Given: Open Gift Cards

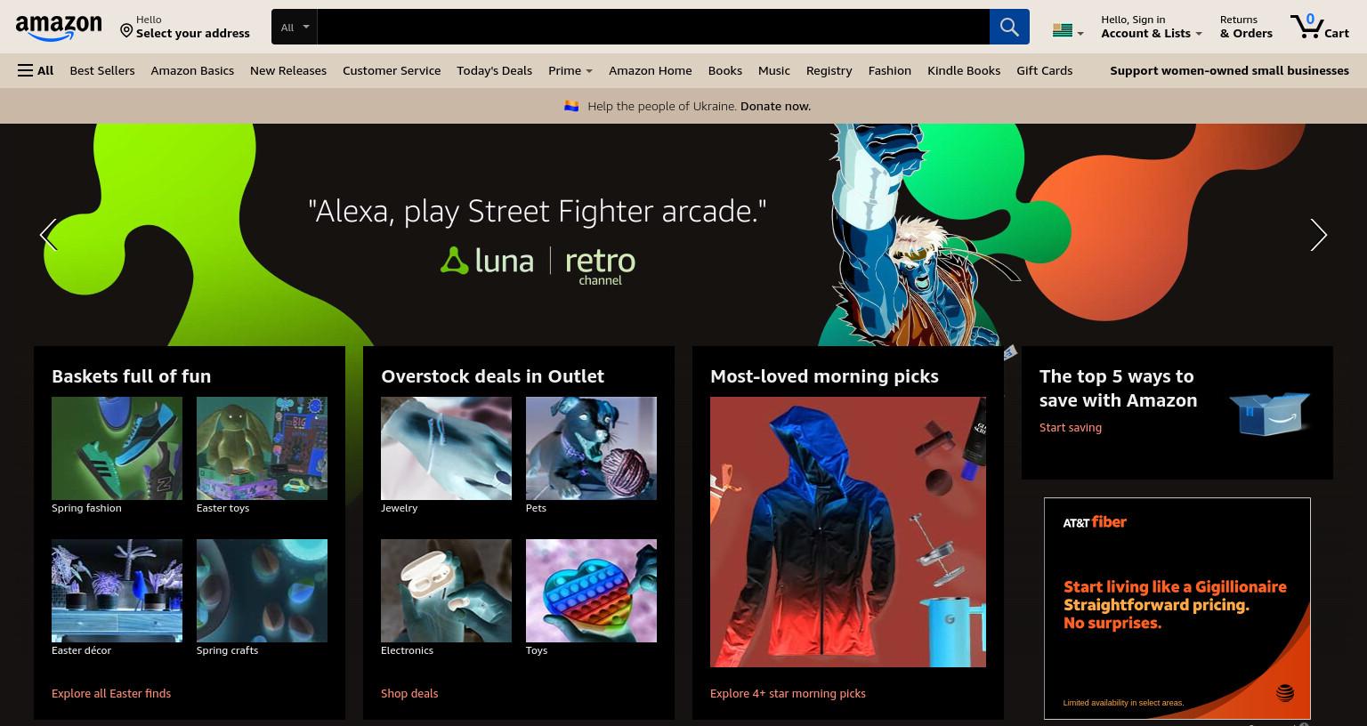Looking at the screenshot, I should 1044,70.
